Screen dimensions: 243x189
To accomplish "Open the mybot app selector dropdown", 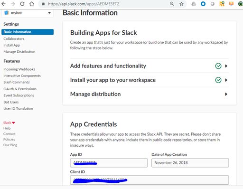I will click(x=28, y=13).
